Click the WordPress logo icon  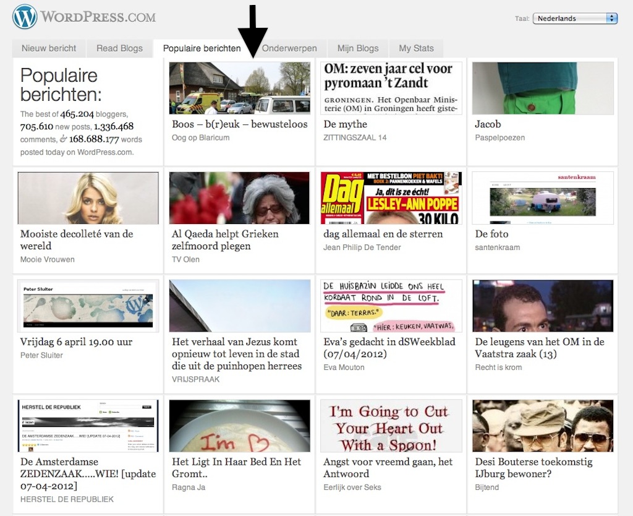point(25,17)
